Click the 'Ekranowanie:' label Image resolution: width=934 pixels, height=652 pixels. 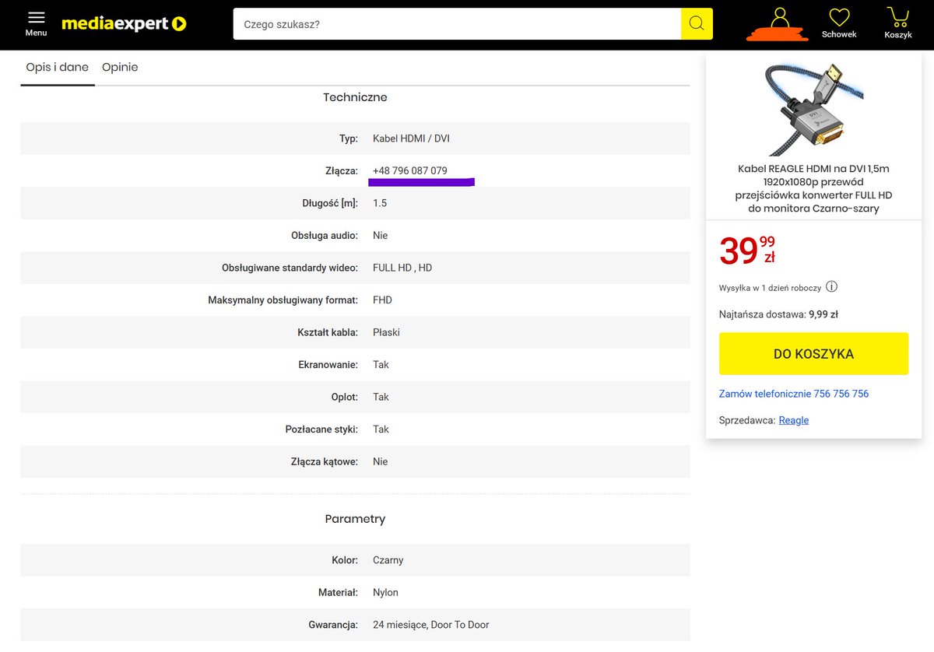(x=328, y=365)
